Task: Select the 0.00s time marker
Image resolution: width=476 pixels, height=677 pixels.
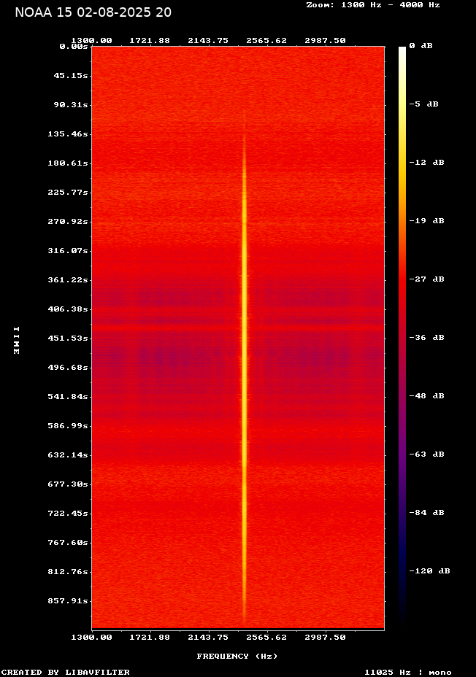Action: pos(74,46)
